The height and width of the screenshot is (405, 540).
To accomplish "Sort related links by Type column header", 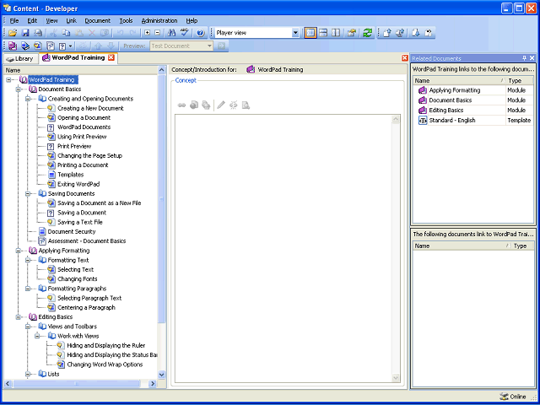I will (520, 81).
